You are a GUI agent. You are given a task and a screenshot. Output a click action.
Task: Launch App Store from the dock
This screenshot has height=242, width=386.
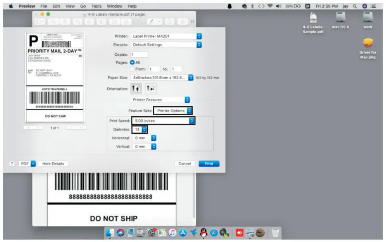[x=183, y=232]
